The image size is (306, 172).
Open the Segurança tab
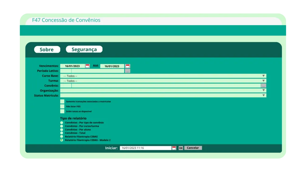(84, 49)
